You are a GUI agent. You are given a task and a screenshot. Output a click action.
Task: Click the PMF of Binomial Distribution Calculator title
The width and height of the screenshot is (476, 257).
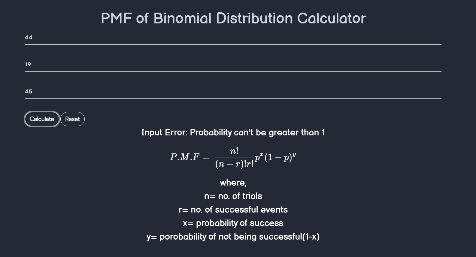click(x=234, y=18)
